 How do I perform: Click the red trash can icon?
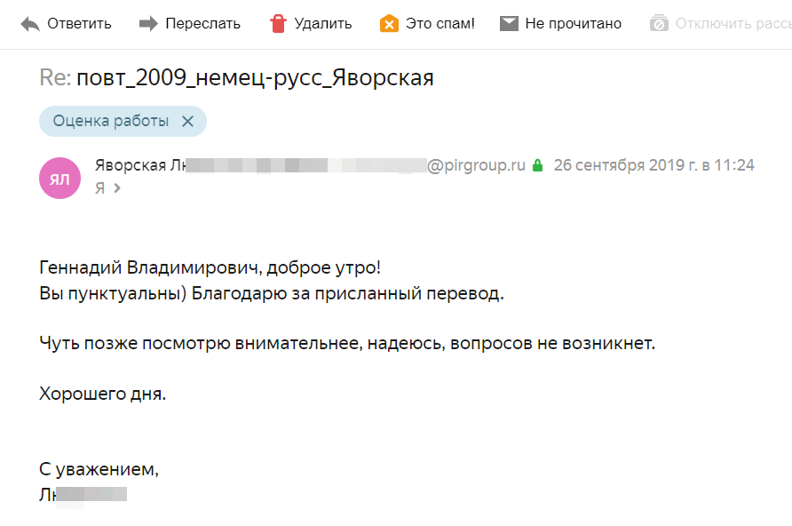coord(278,23)
